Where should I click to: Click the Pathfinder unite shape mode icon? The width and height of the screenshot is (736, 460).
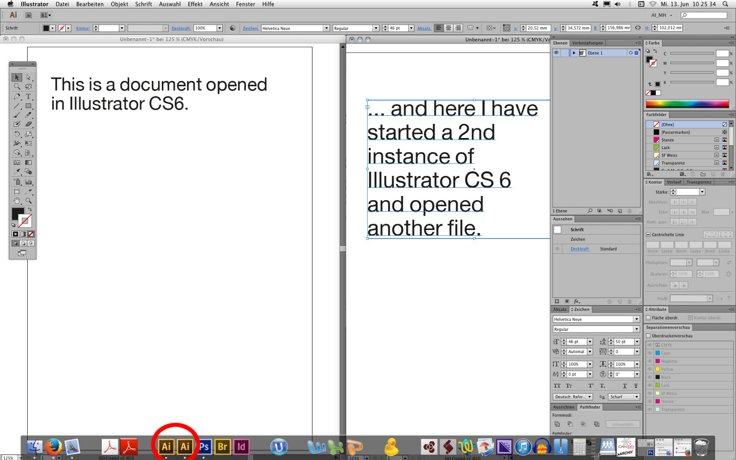pyautogui.click(x=557, y=424)
